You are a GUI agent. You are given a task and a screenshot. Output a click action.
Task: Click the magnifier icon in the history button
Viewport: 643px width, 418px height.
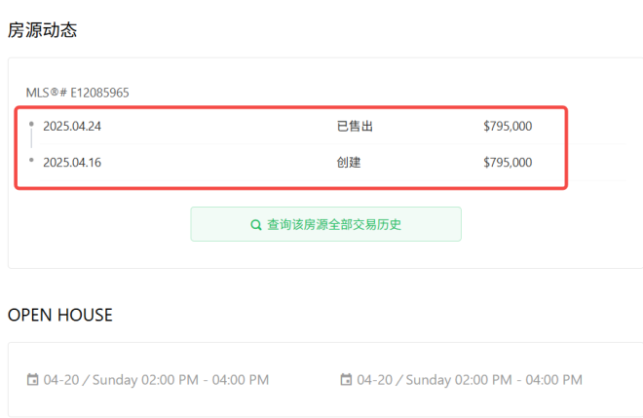pos(256,224)
